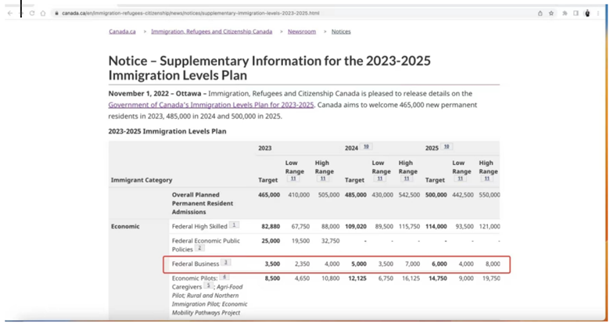This screenshot has height=323, width=610.
Task: Open the browser three-dot menu
Action: 598,13
